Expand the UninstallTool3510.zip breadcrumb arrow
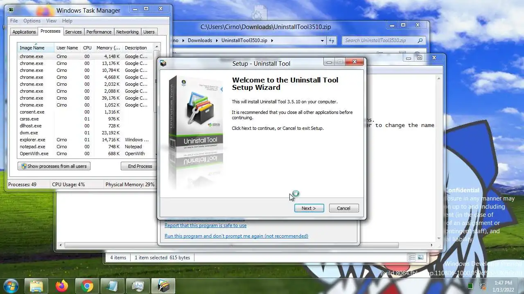The image size is (524, 294). point(271,40)
